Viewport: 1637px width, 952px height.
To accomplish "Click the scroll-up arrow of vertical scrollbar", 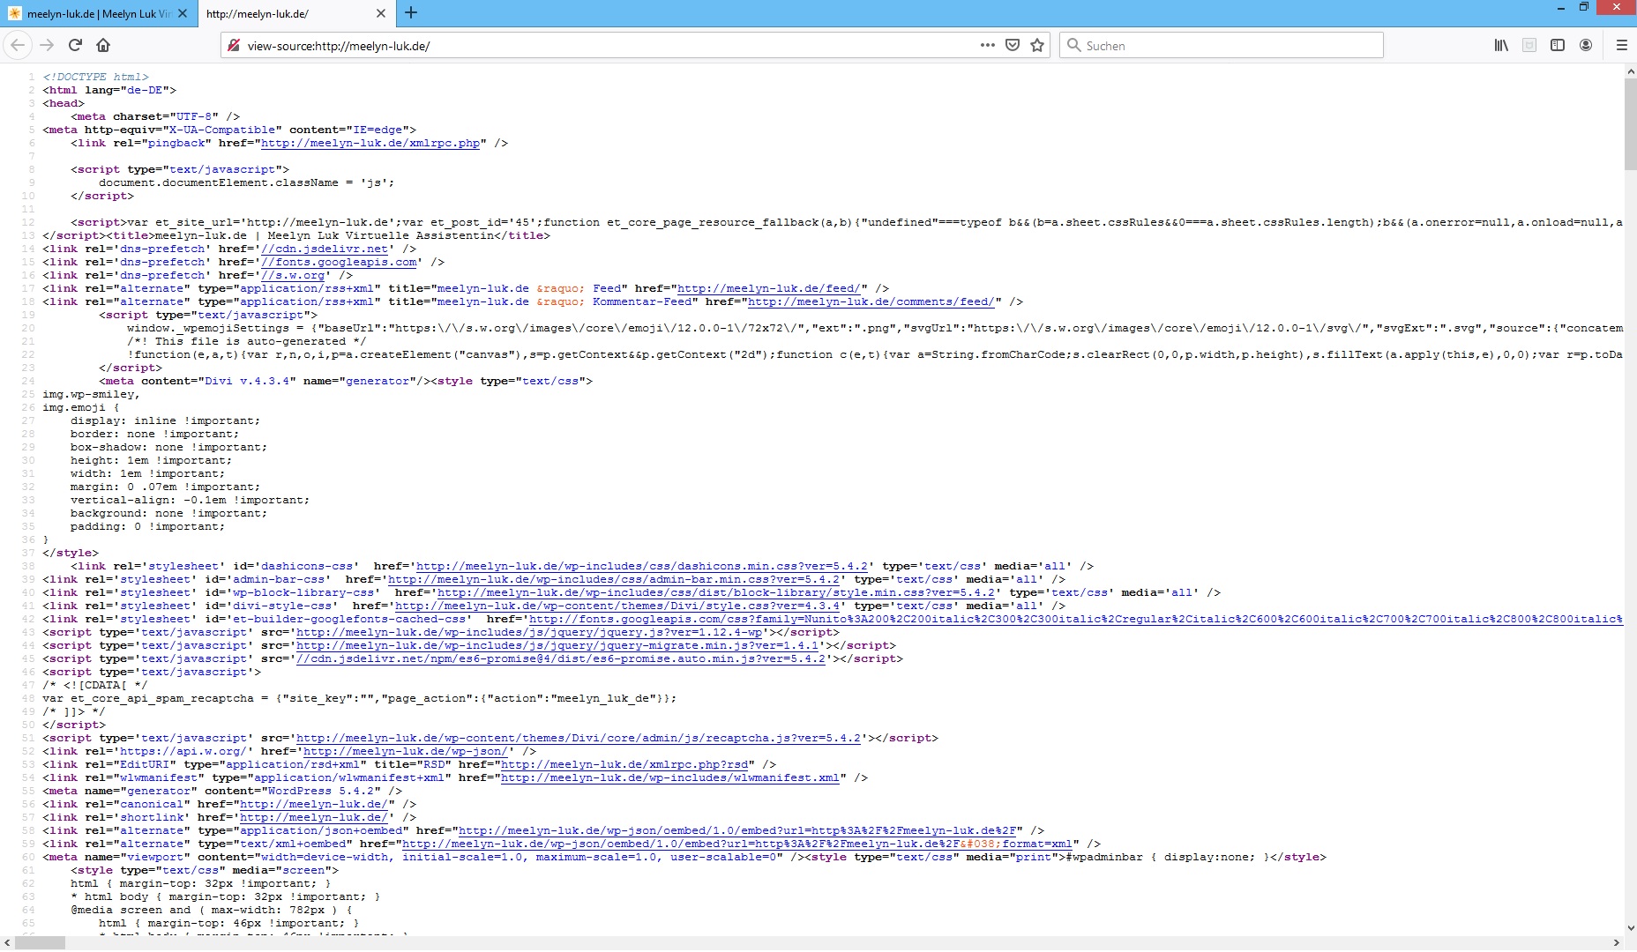I will click(x=1630, y=71).
